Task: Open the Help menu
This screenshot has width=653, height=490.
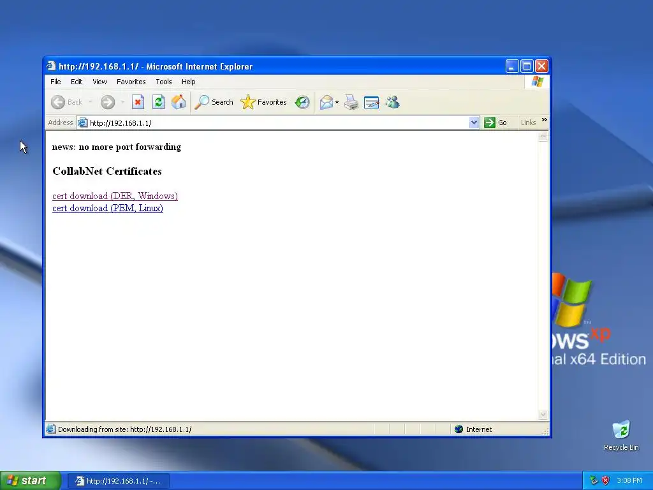Action: click(189, 82)
